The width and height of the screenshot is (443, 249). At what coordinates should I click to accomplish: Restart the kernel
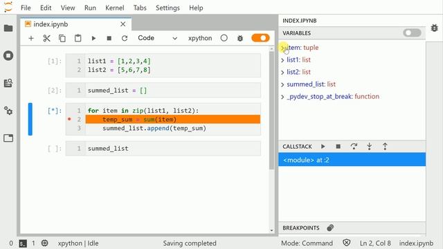coord(125,38)
